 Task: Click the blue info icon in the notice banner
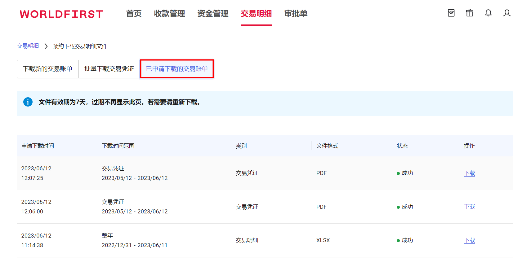coord(28,102)
